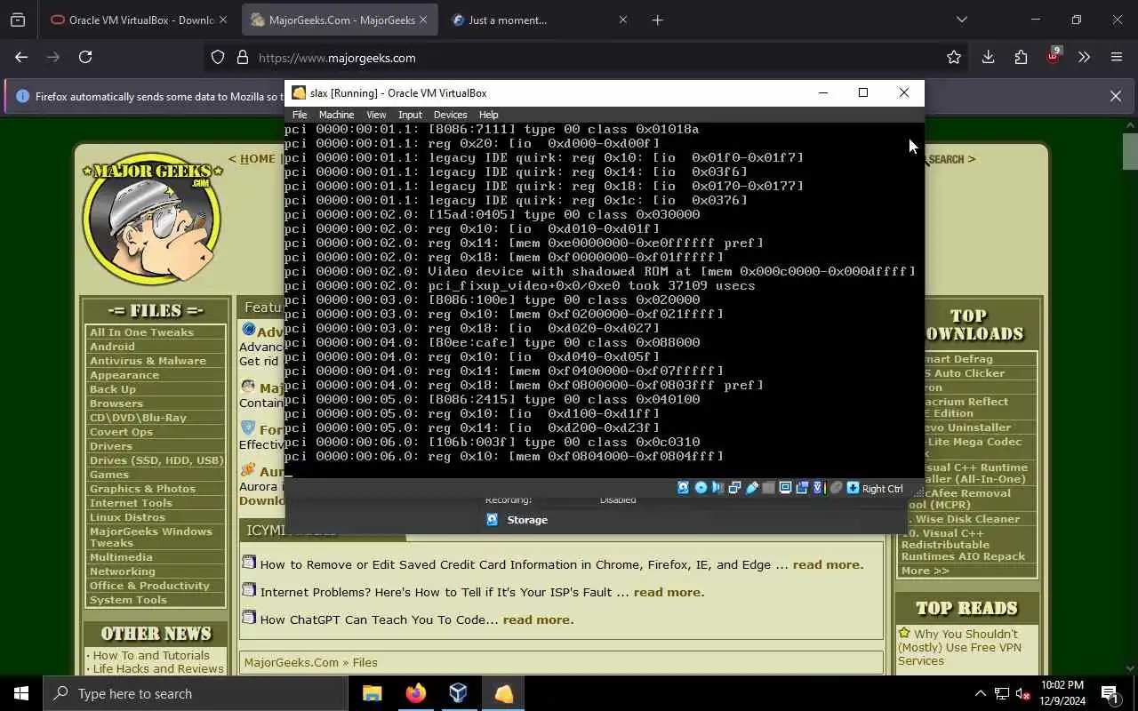Open Firefox tracking protection shield
Screen dimensions: 1138x711
point(218,58)
